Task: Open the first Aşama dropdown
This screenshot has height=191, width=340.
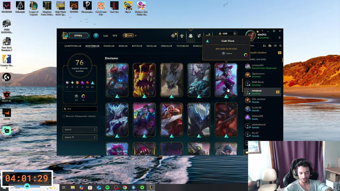Action: [80, 129]
